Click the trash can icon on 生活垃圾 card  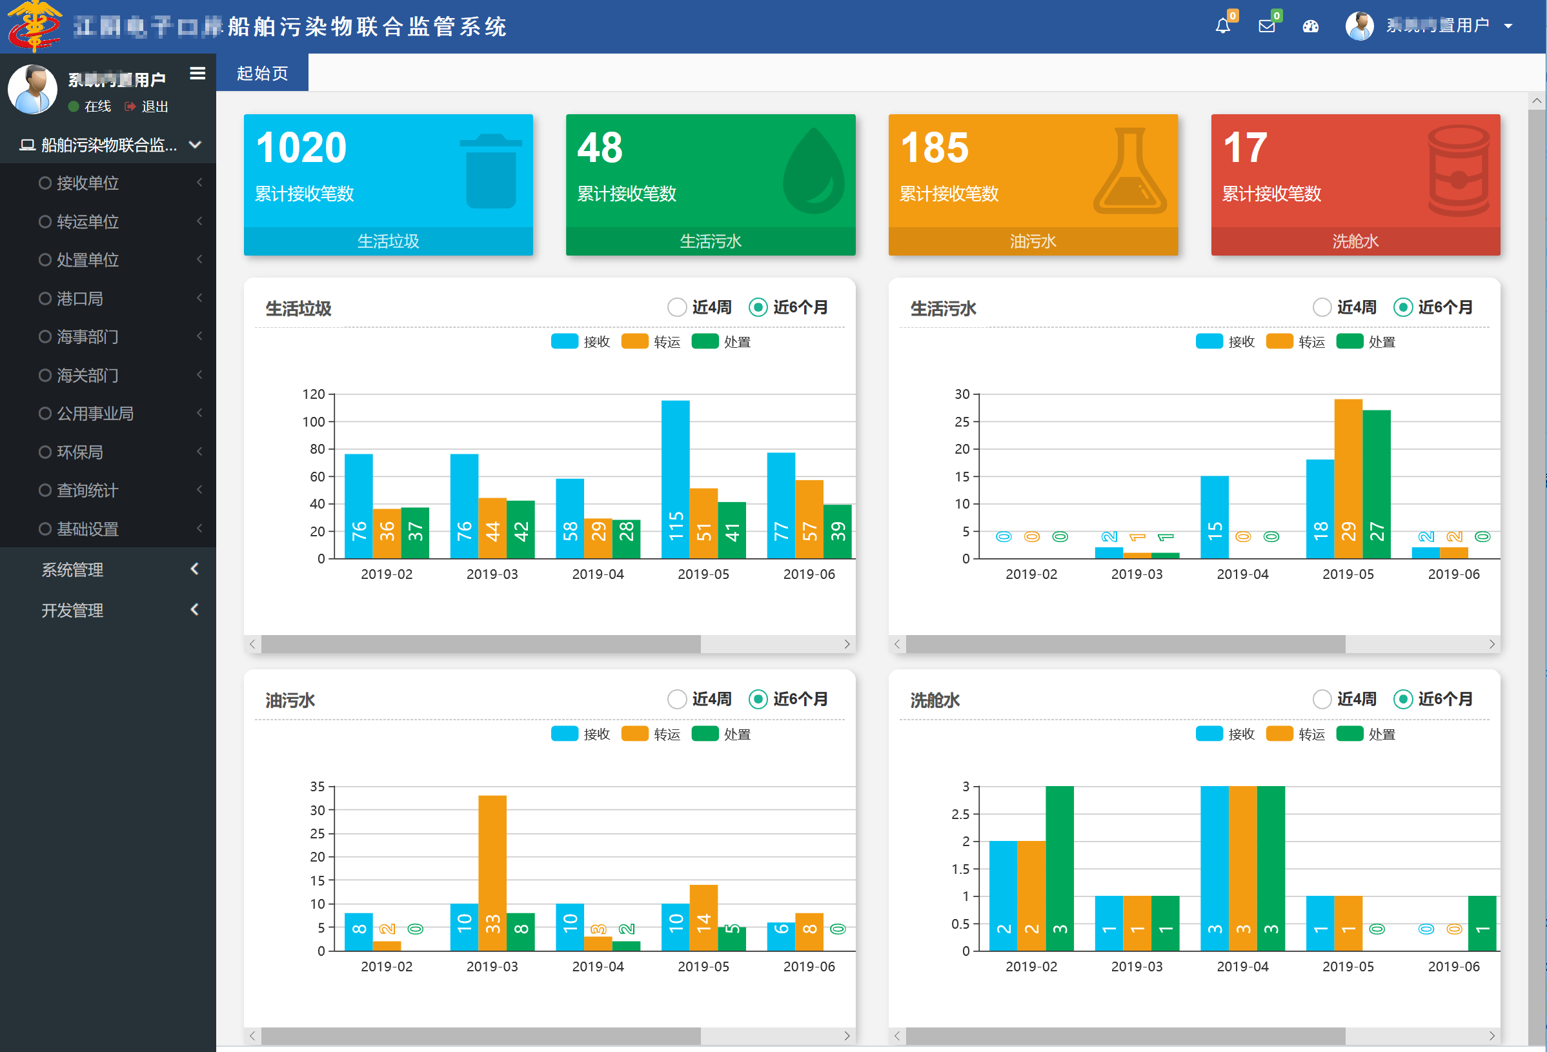[490, 171]
